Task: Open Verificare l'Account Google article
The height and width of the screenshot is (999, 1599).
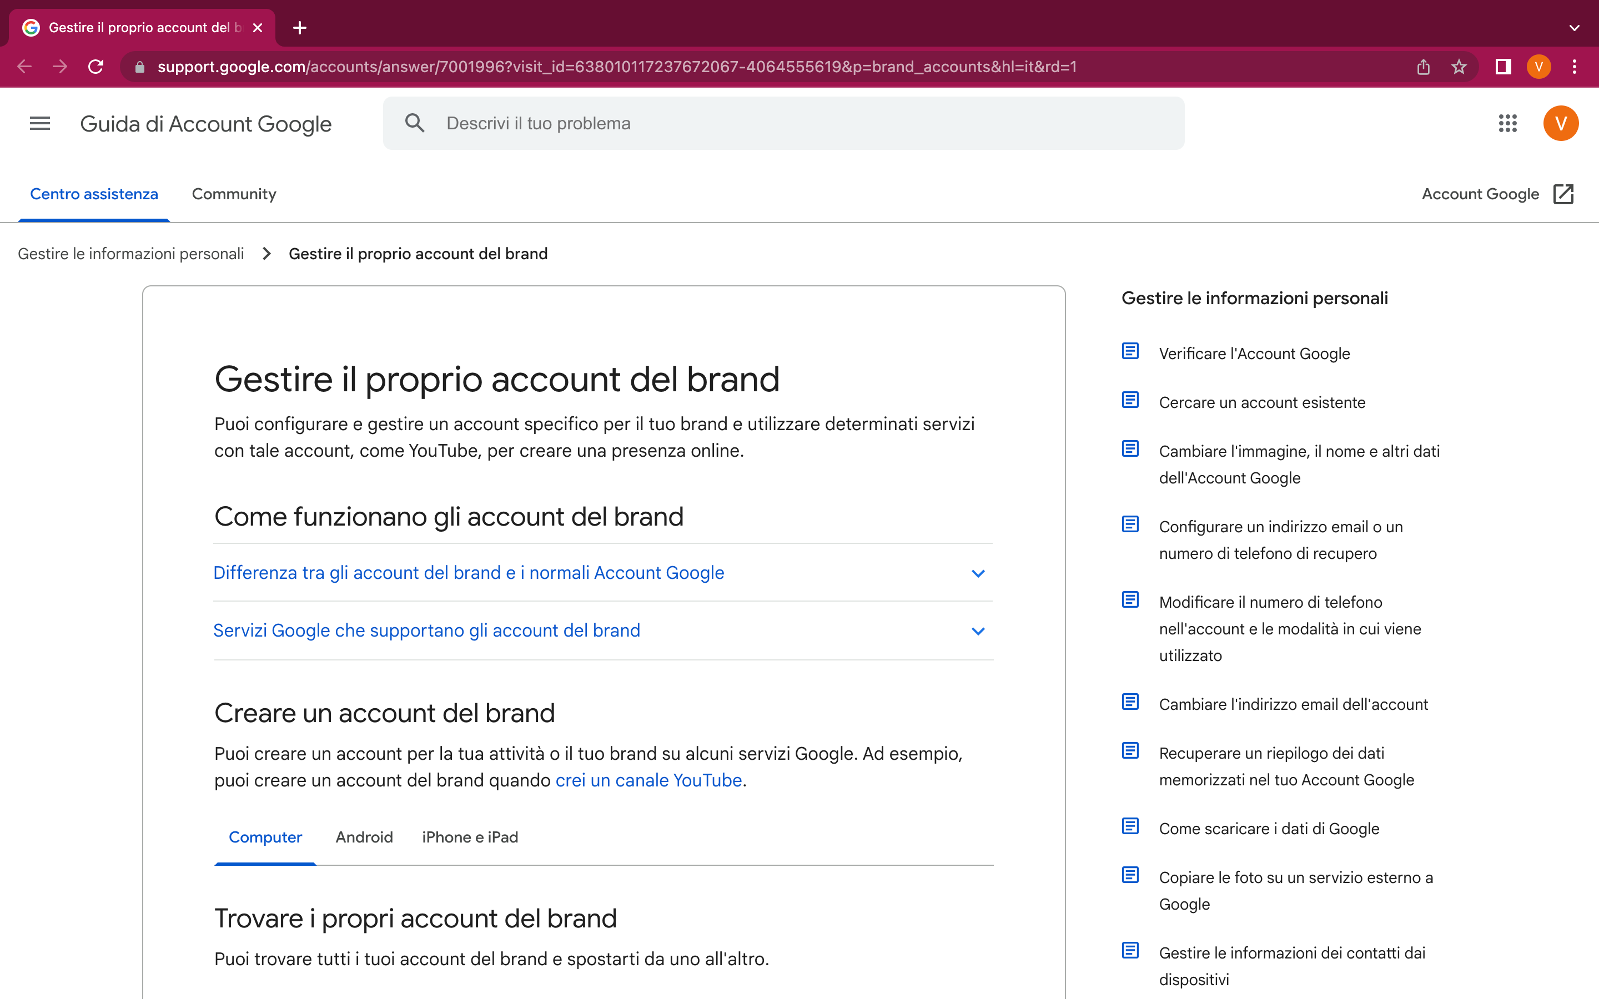Action: [x=1254, y=354]
